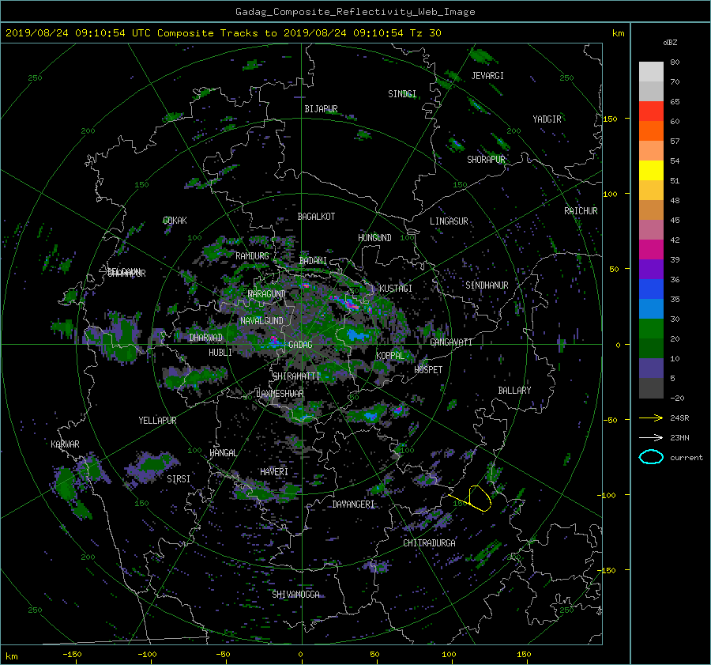This screenshot has width=711, height=665.
Task: Click the yellow storm track ellipse near Chitradurga
Action: 480,498
